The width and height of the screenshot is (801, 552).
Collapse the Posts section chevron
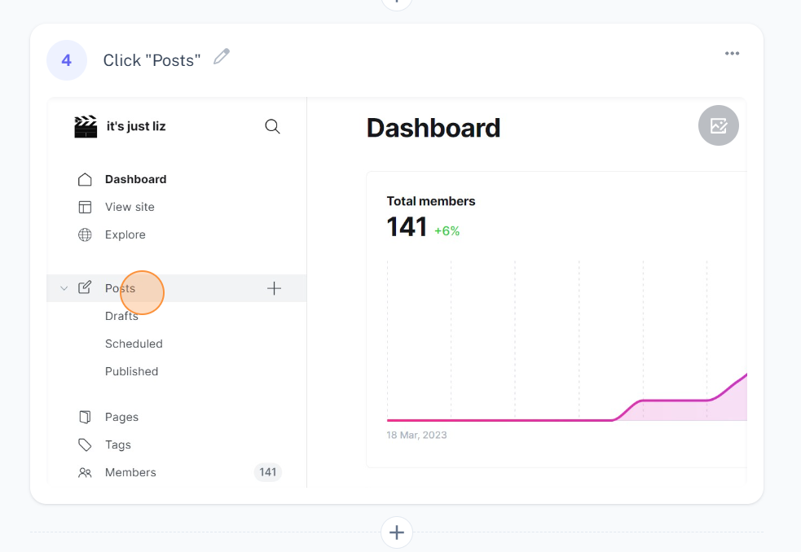[x=64, y=288]
